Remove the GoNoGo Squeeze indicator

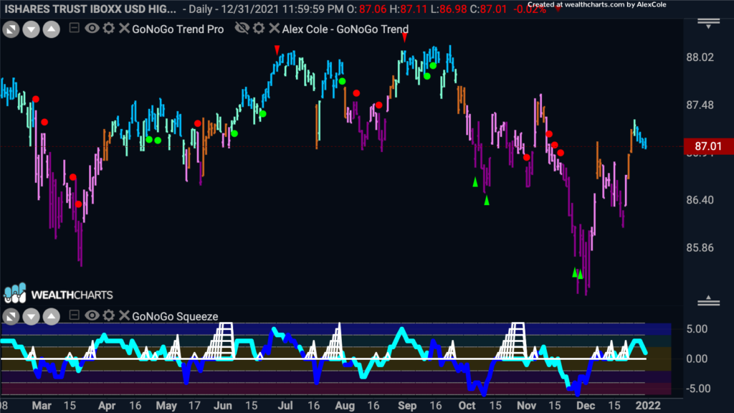pos(124,315)
